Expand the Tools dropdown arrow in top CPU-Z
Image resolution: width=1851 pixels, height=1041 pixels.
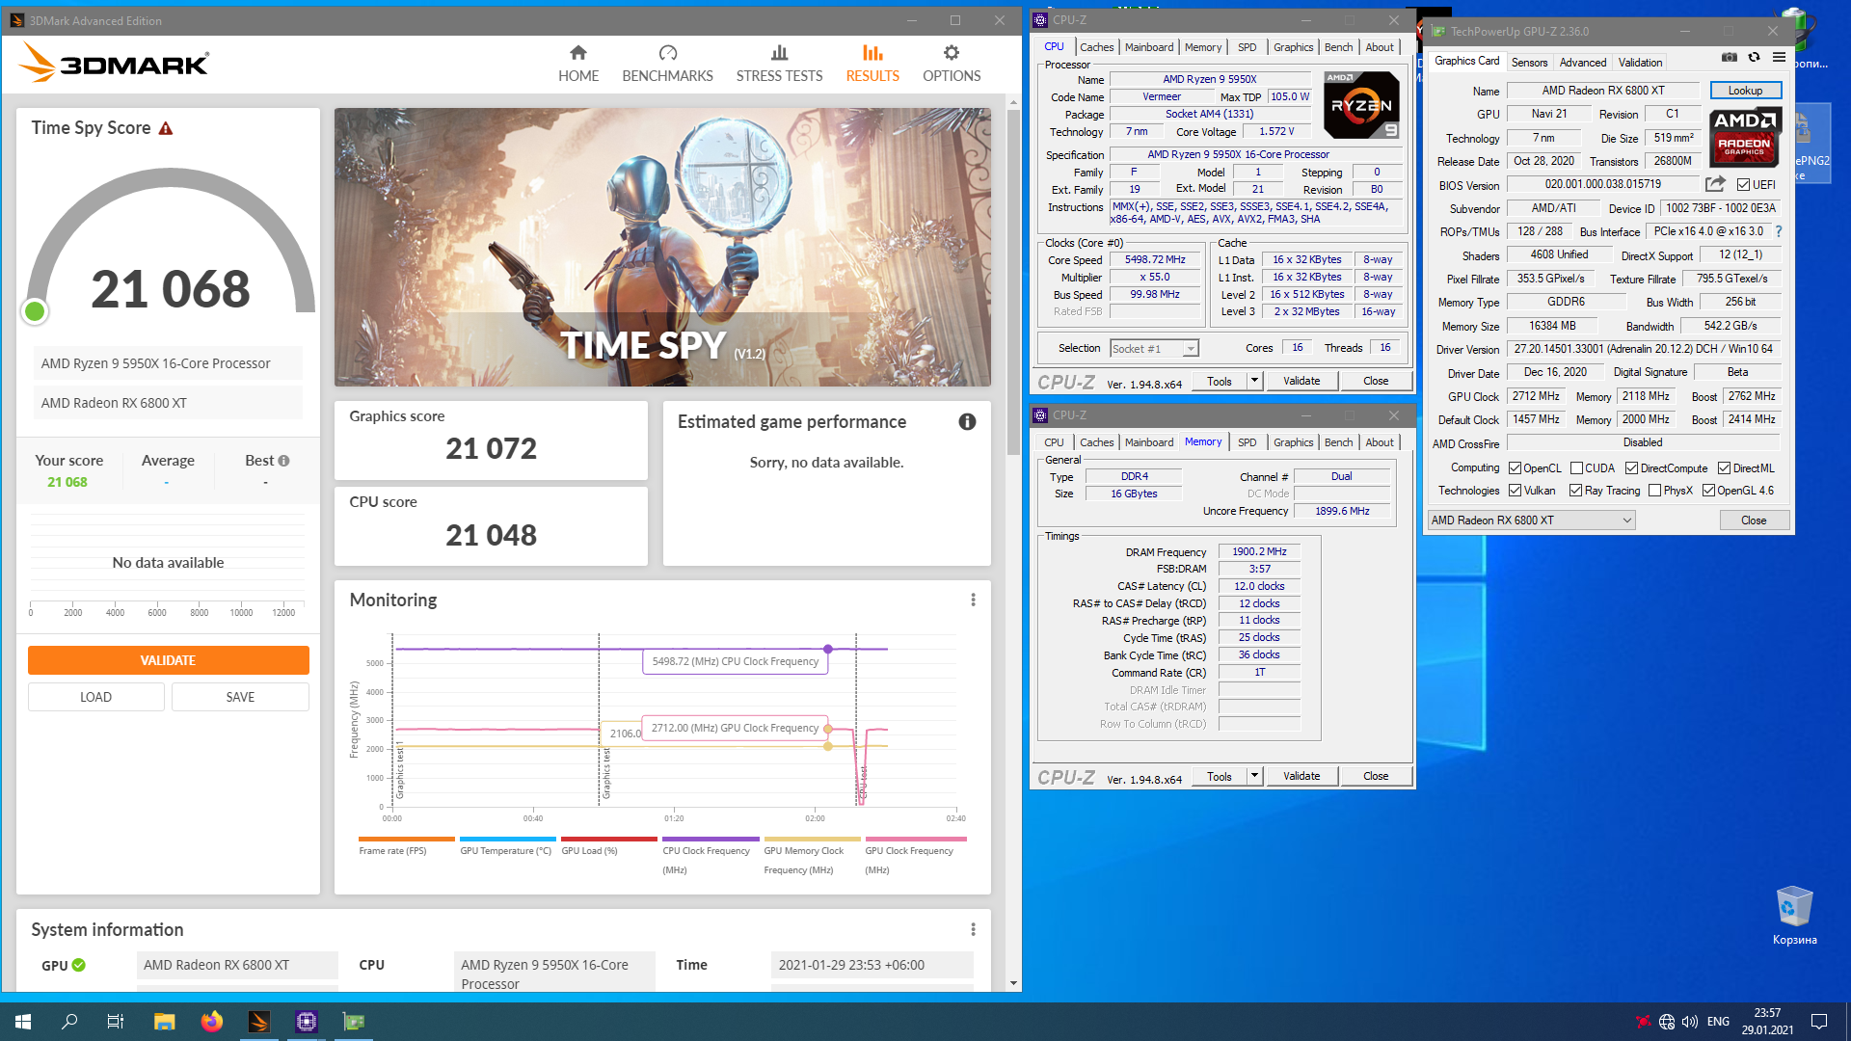pos(1254,381)
